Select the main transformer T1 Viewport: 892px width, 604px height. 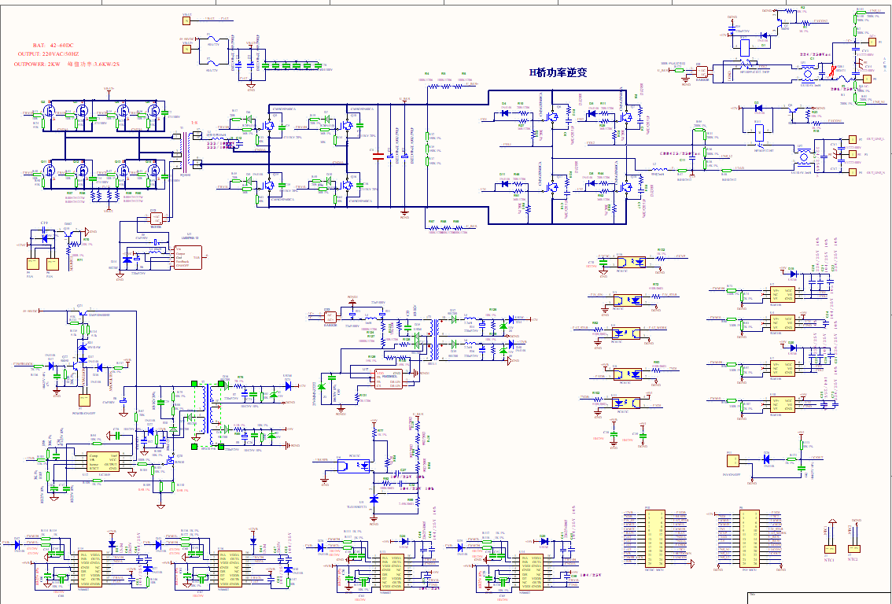tap(184, 151)
